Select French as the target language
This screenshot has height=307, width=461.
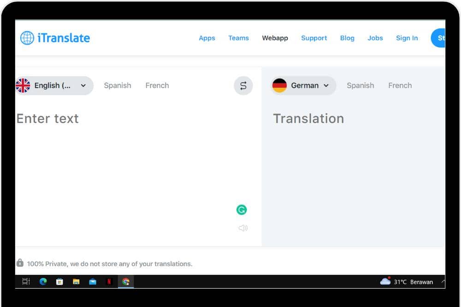coord(400,86)
